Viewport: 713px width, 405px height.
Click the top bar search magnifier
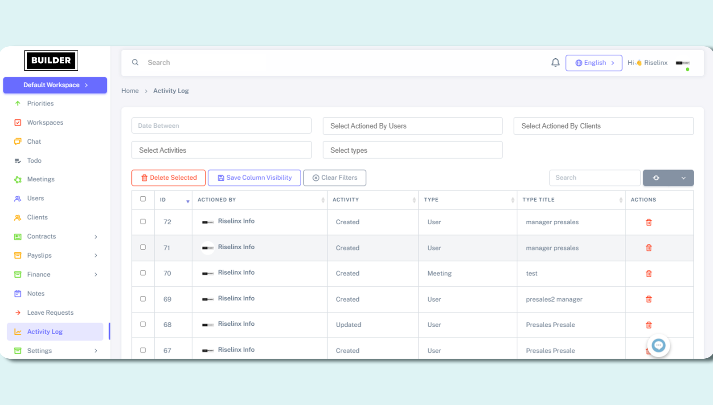click(135, 62)
